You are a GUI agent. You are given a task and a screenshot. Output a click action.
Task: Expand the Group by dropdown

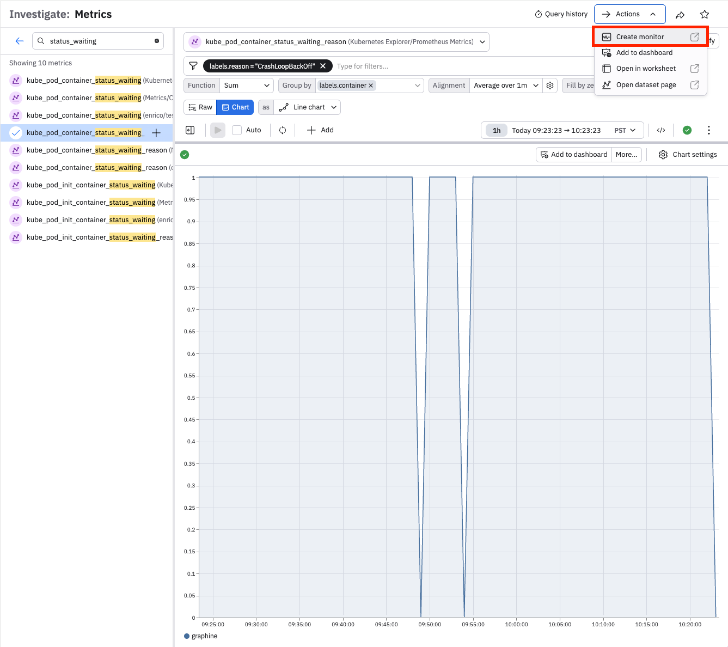pyautogui.click(x=418, y=86)
